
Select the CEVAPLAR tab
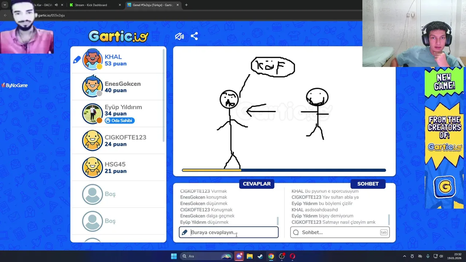(257, 184)
